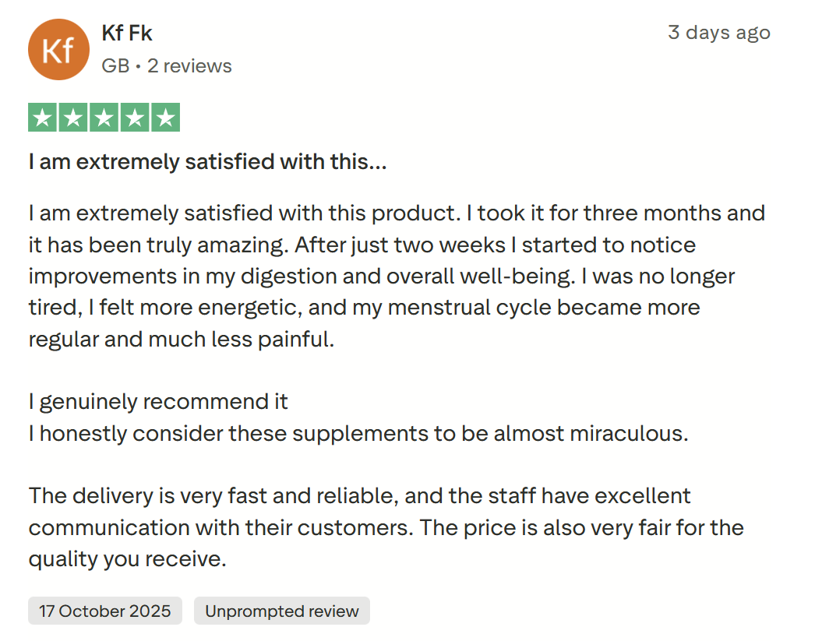Click the 'almost miraculous' sentence
815x641 pixels.
coord(358,433)
